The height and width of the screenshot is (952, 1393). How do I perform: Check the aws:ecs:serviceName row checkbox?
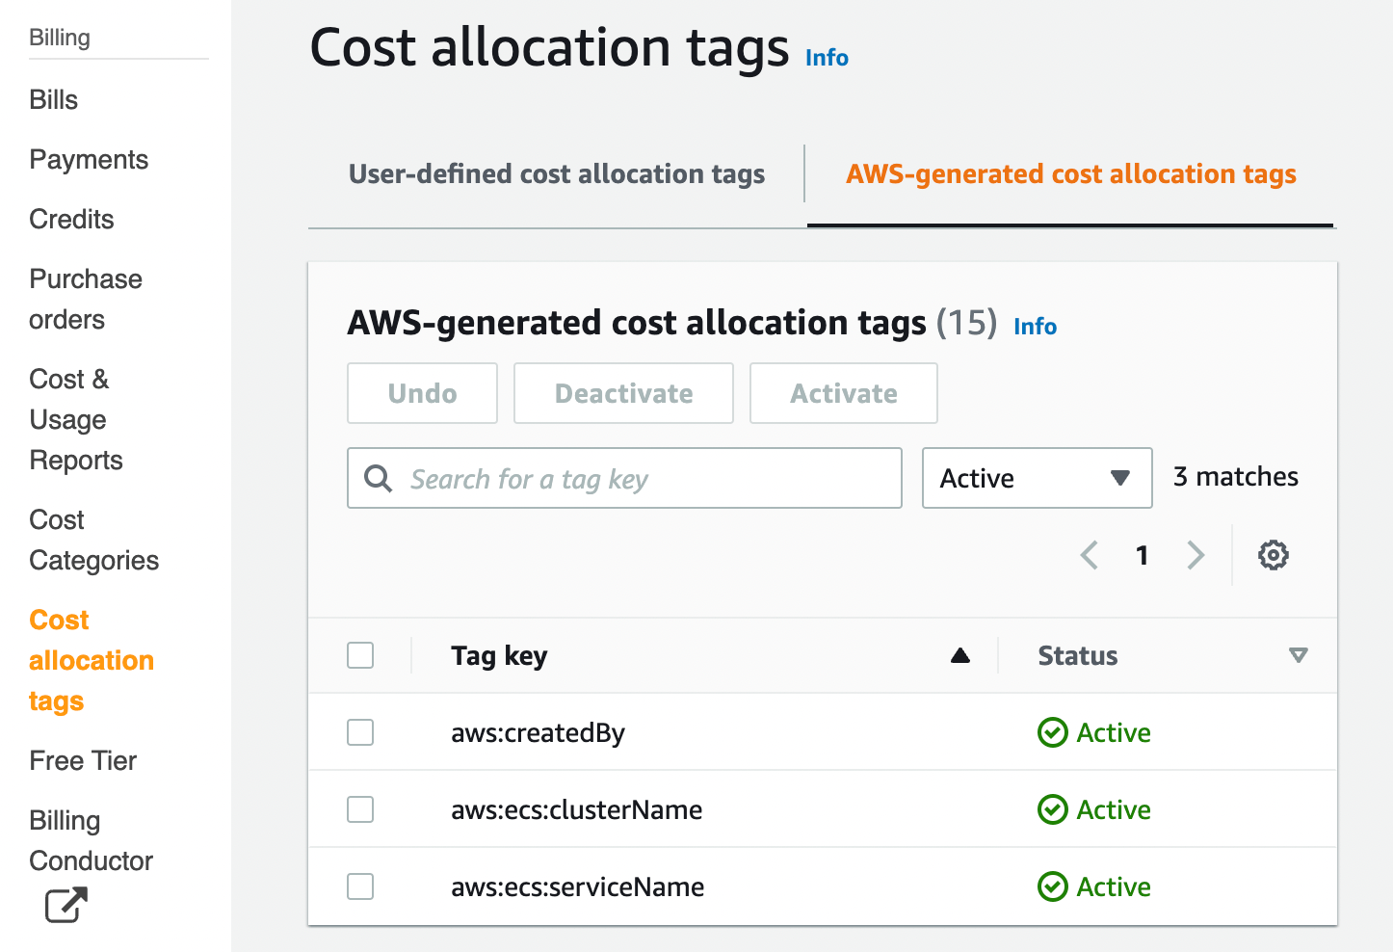pyautogui.click(x=360, y=886)
